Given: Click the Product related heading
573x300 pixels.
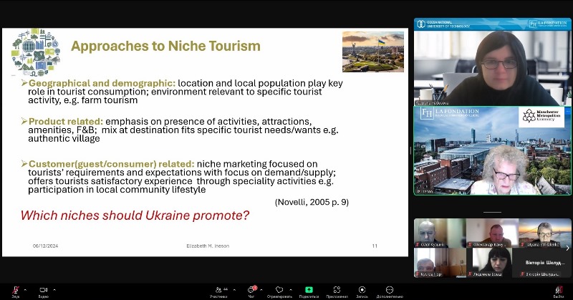Looking at the screenshot, I should click(66, 121).
